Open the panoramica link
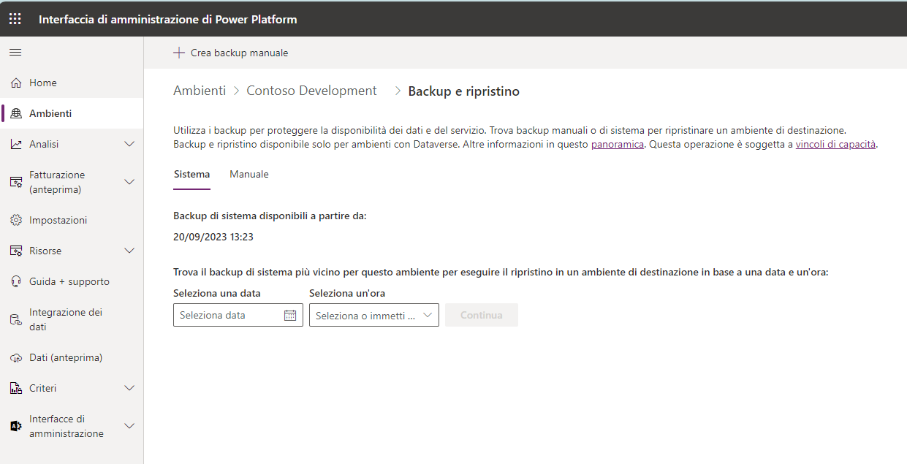The width and height of the screenshot is (907, 464). (x=618, y=145)
